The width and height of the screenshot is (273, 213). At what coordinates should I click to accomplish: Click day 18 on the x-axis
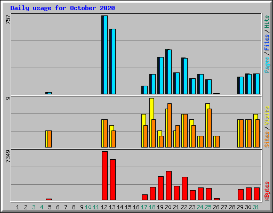coord(152,207)
